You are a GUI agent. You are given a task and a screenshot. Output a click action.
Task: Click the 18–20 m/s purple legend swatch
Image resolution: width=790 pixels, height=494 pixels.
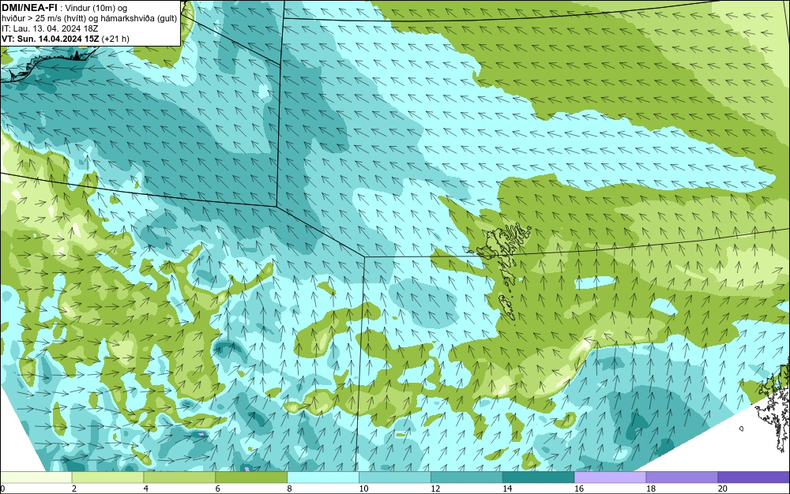683,477
